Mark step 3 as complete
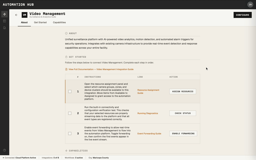The image size is (256, 160). (x=70, y=133)
